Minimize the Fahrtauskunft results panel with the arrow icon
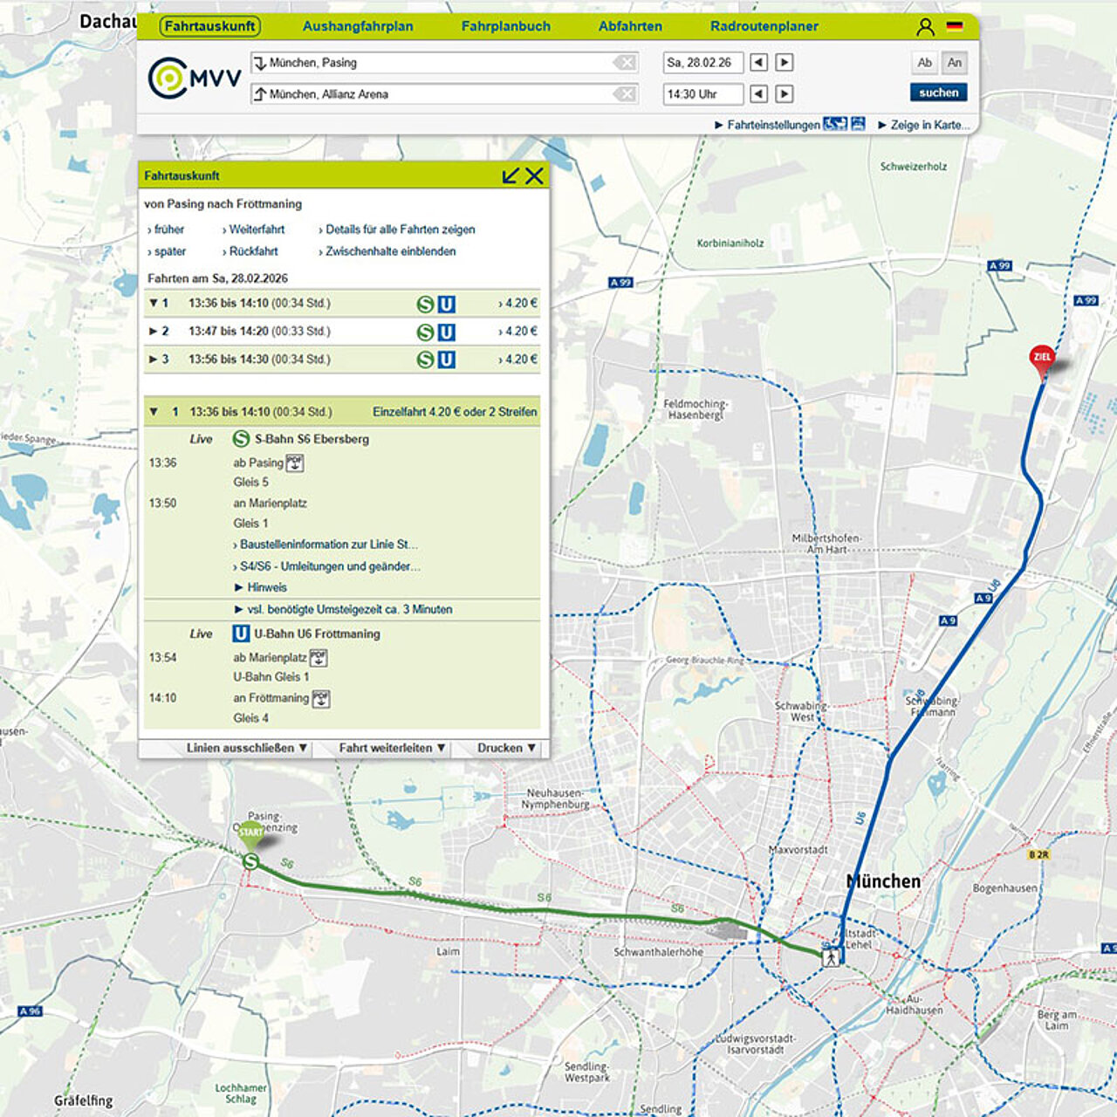Screen dimensions: 1117x1117 [x=511, y=176]
